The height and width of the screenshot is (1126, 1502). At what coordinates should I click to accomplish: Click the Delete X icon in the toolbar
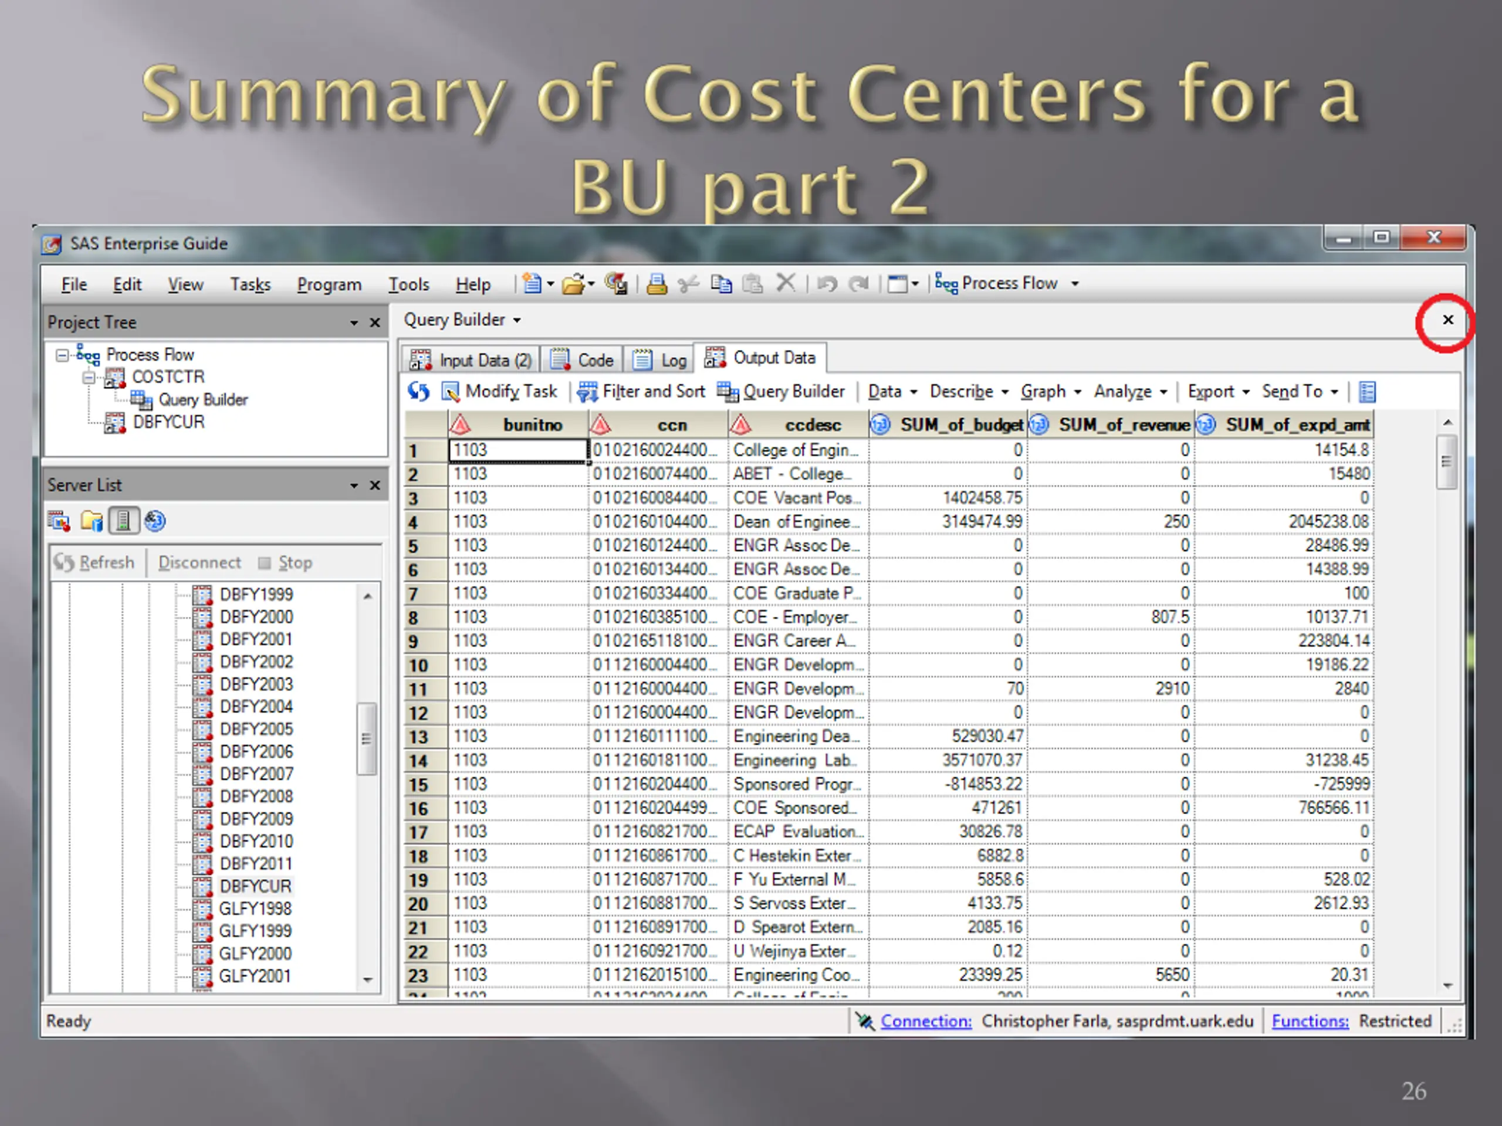pos(786,283)
